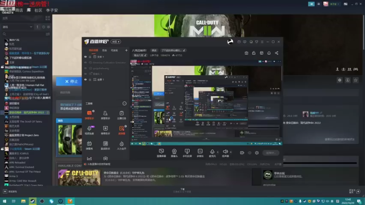Switch to the first scene tab

[94, 51]
